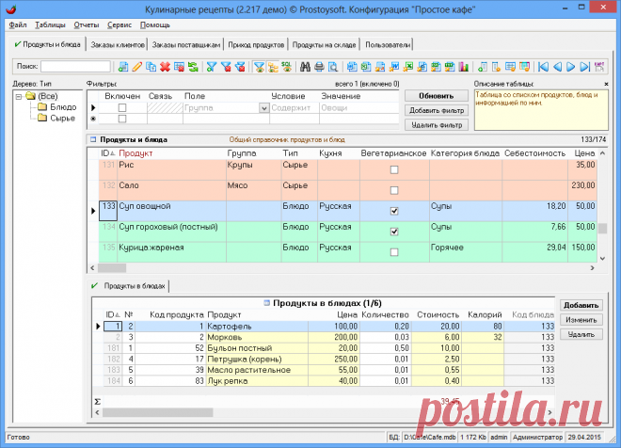Click the add column icon with green plus

pyautogui.click(x=482, y=67)
